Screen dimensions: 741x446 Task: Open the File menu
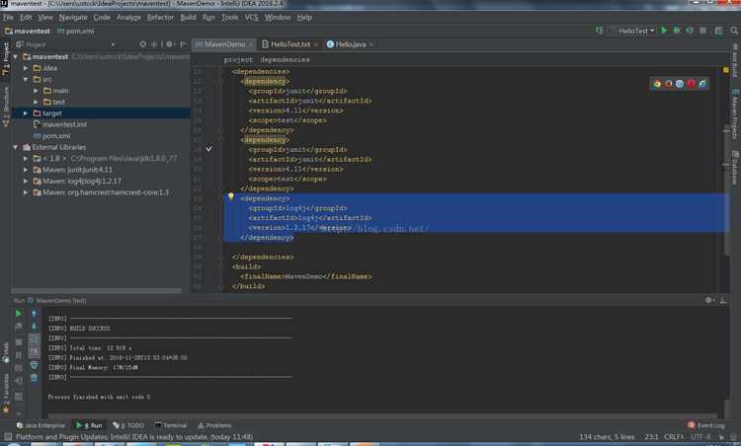8,18
